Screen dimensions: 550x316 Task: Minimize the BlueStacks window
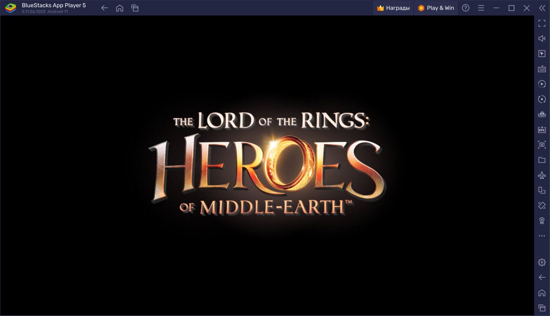[496, 8]
